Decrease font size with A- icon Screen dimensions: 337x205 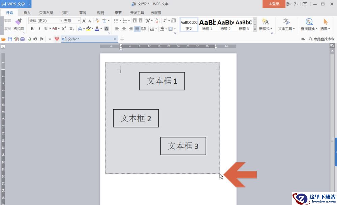point(90,20)
